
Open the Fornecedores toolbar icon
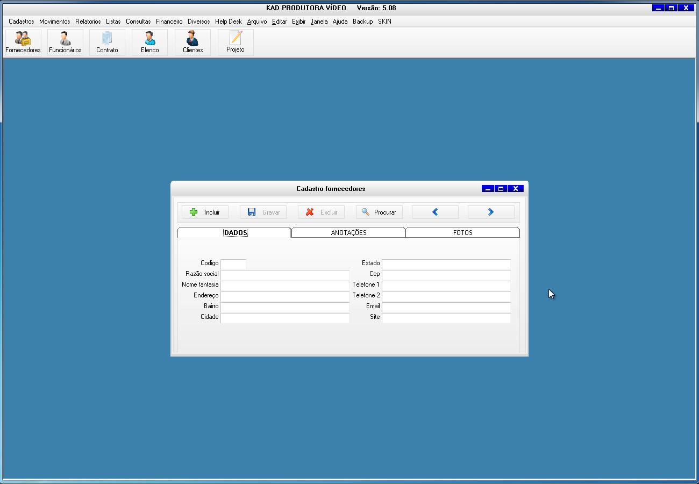coord(23,42)
